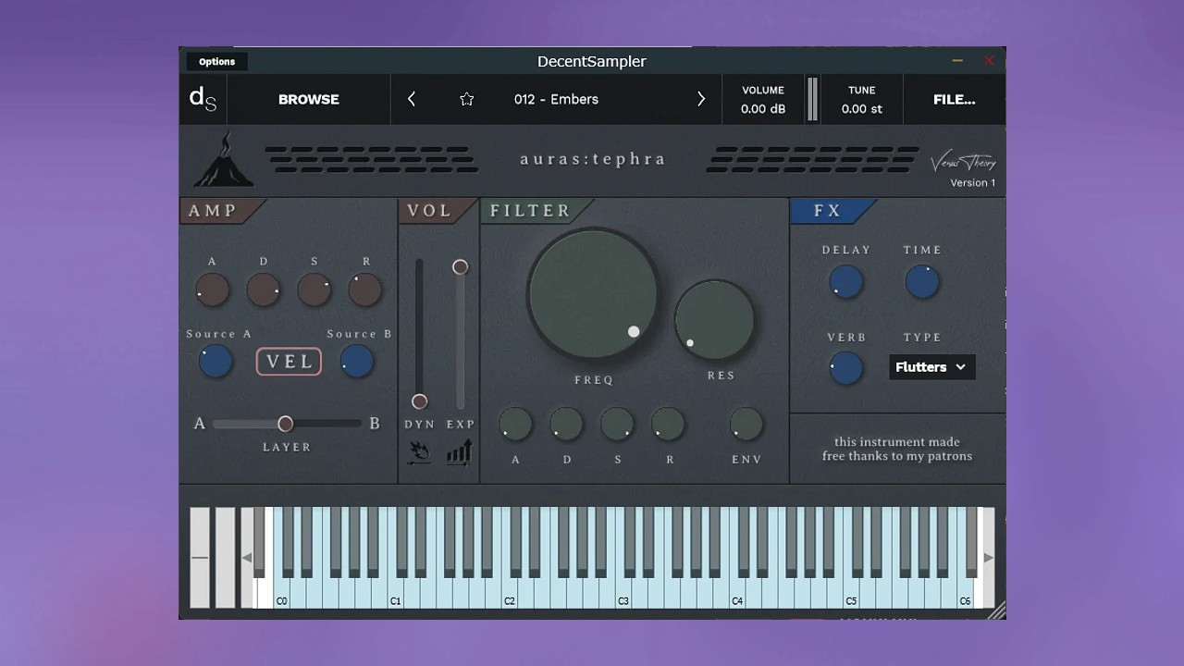Click the pitch bend wheel strip
1184x666 pixels.
(x=200, y=558)
